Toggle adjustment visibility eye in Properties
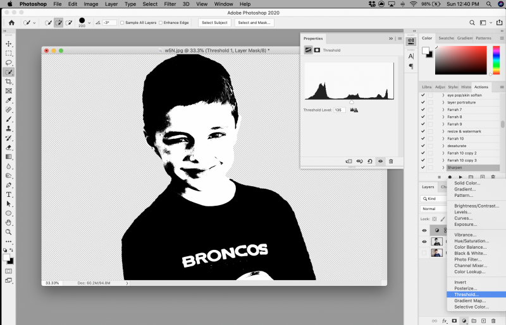The width and height of the screenshot is (506, 325). (381, 161)
